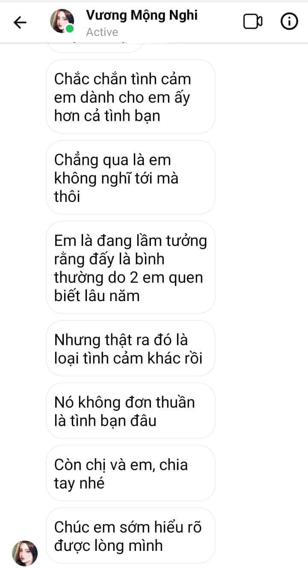Viewport: 308px width, 568px height.
Task: Select the message 'Nó không đơn thuần là tình bạn'
Action: 130,411
